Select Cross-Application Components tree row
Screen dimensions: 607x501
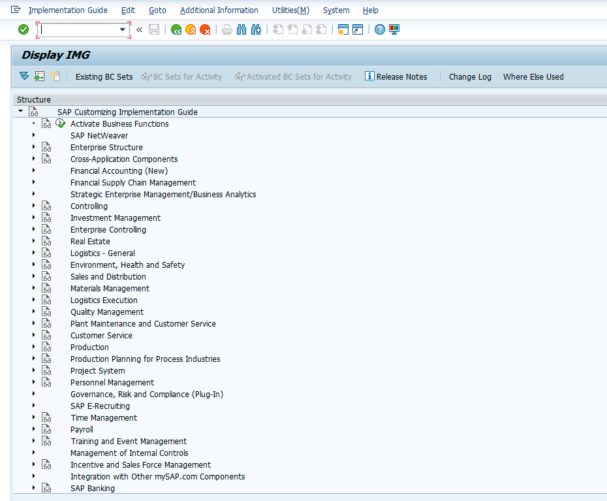coord(124,159)
